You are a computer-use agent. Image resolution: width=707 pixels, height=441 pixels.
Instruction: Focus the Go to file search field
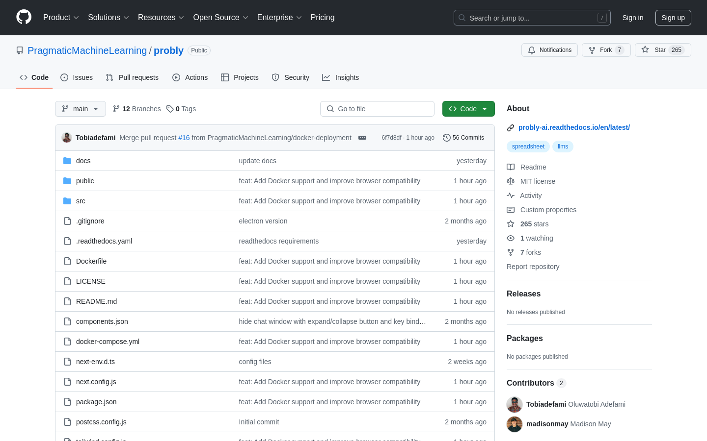[377, 109]
